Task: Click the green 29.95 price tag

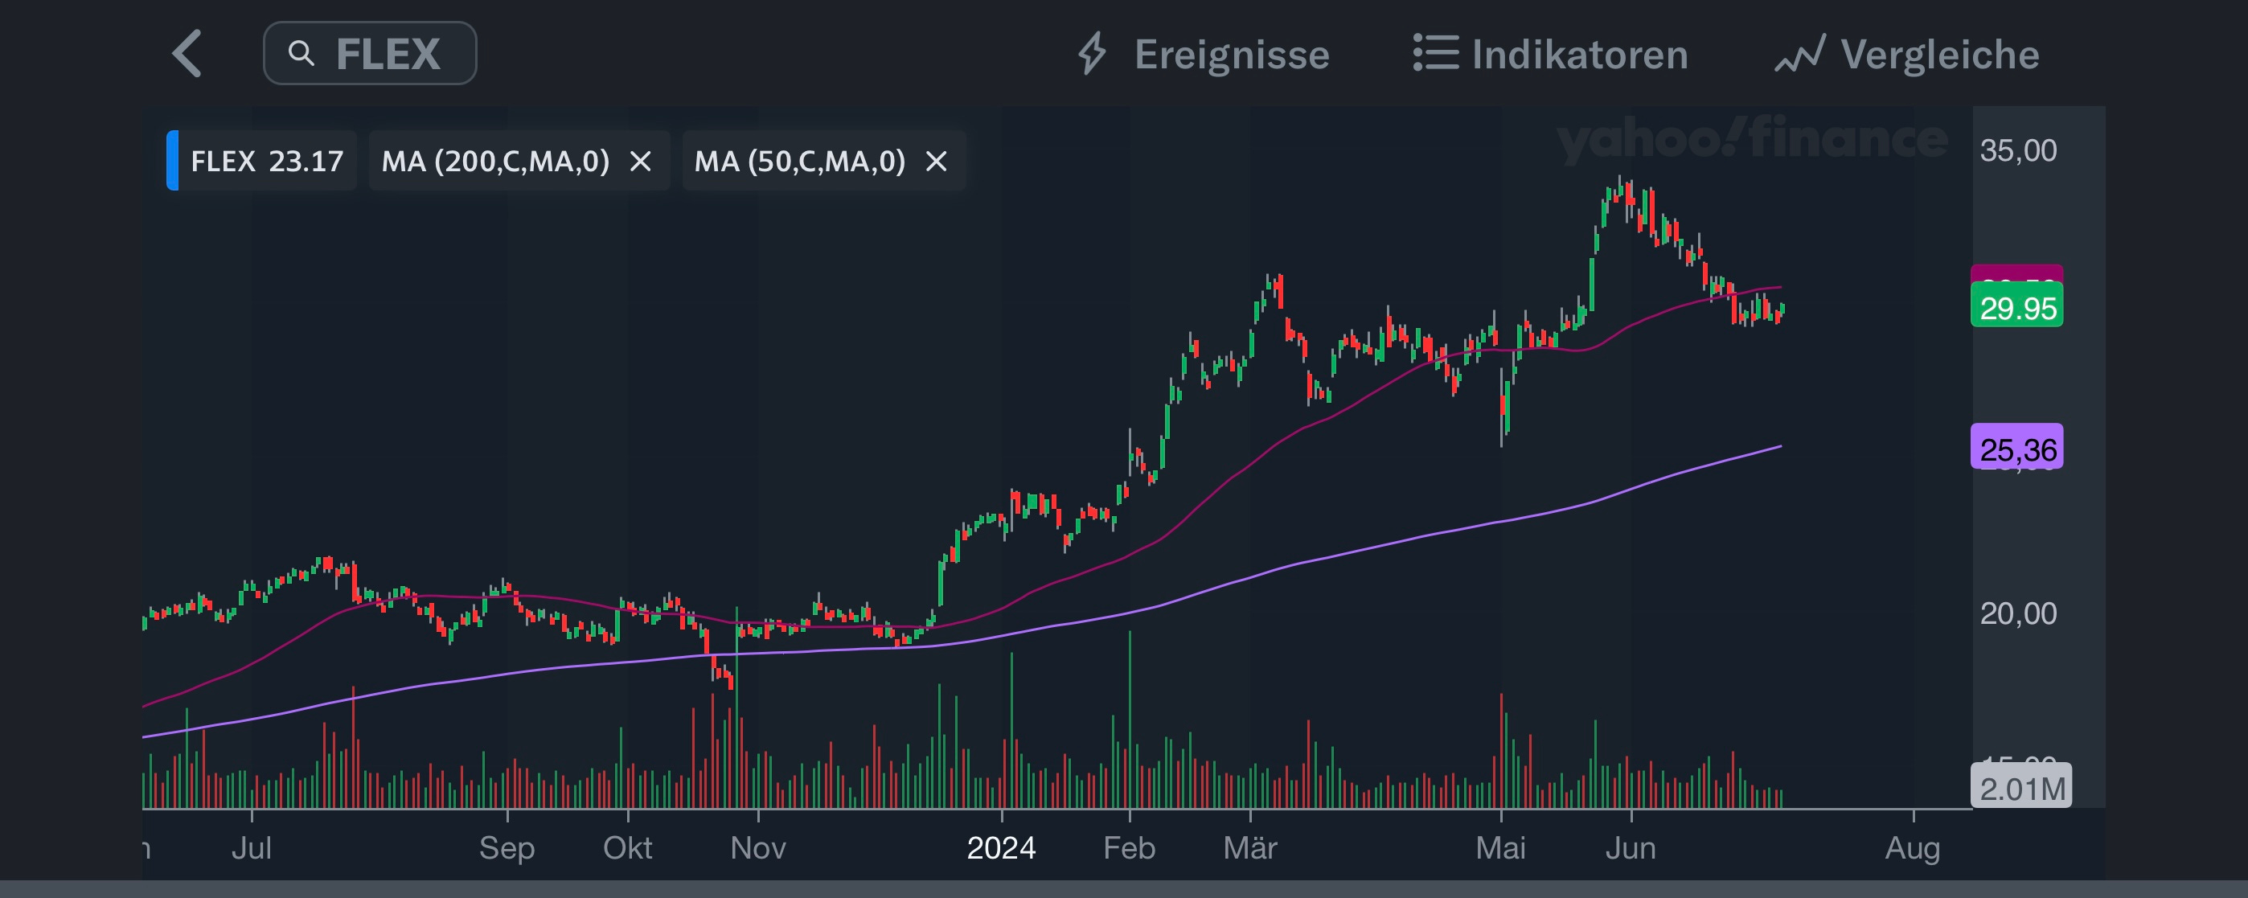Action: tap(2016, 309)
